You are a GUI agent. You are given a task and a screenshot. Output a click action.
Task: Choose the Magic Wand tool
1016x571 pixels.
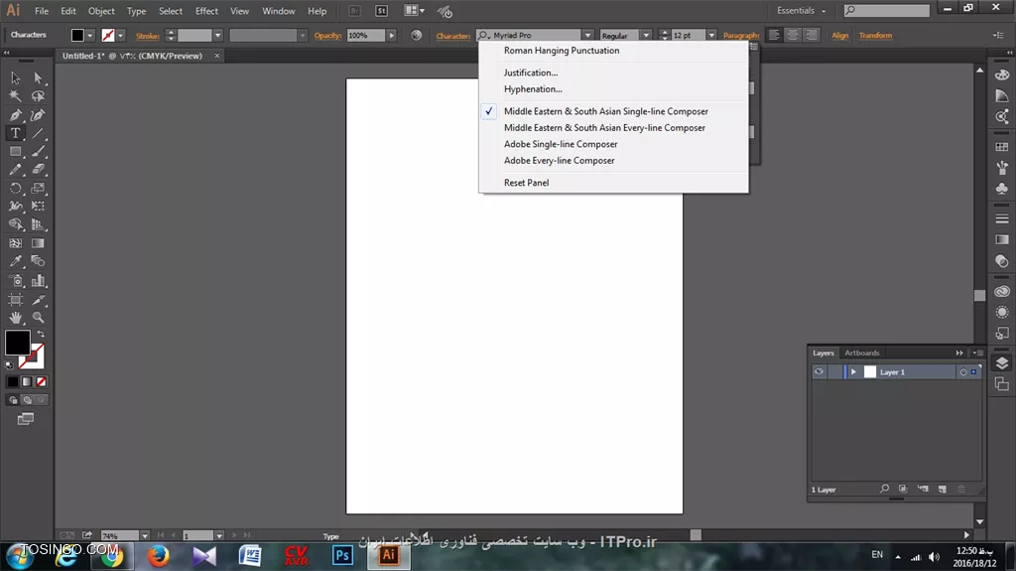[x=16, y=96]
